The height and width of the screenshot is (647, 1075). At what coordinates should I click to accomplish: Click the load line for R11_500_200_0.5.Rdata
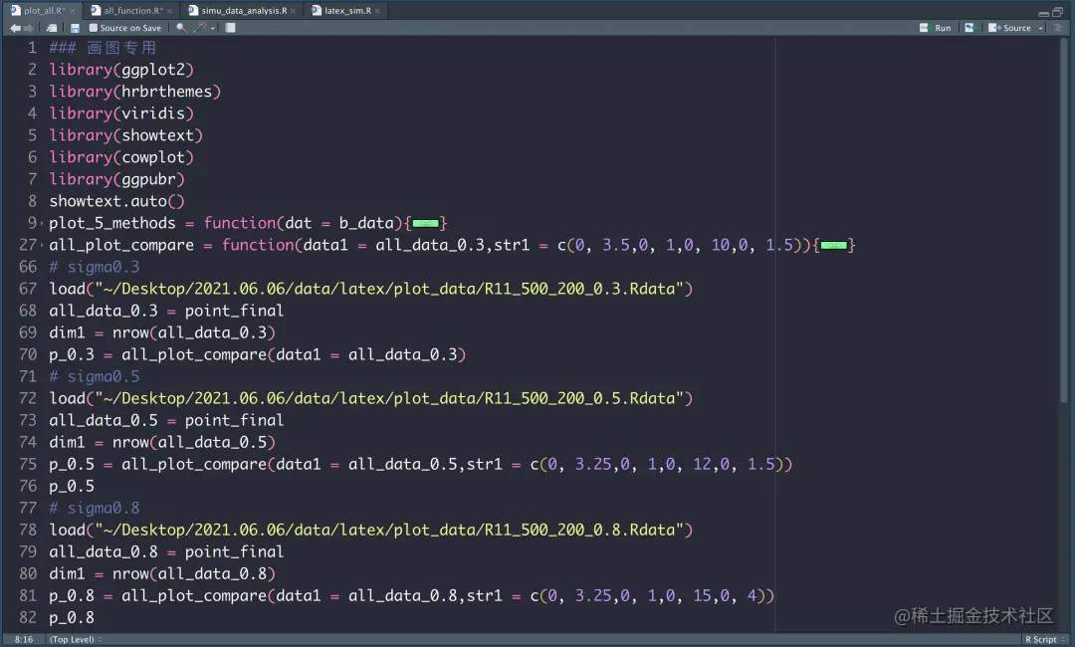coord(371,399)
